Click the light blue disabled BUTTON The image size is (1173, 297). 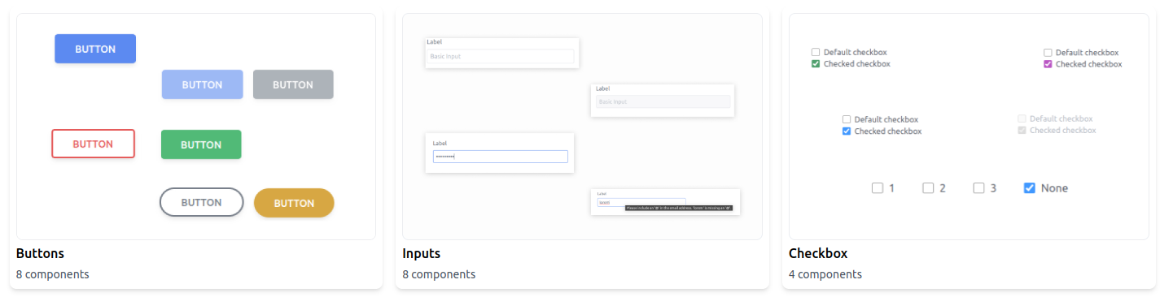click(202, 84)
